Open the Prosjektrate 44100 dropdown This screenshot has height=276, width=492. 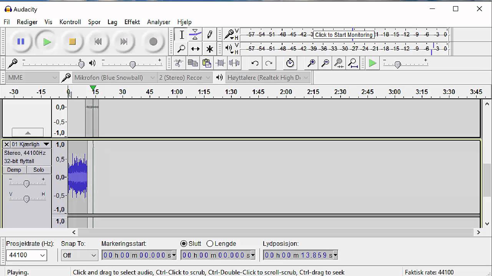27,255
